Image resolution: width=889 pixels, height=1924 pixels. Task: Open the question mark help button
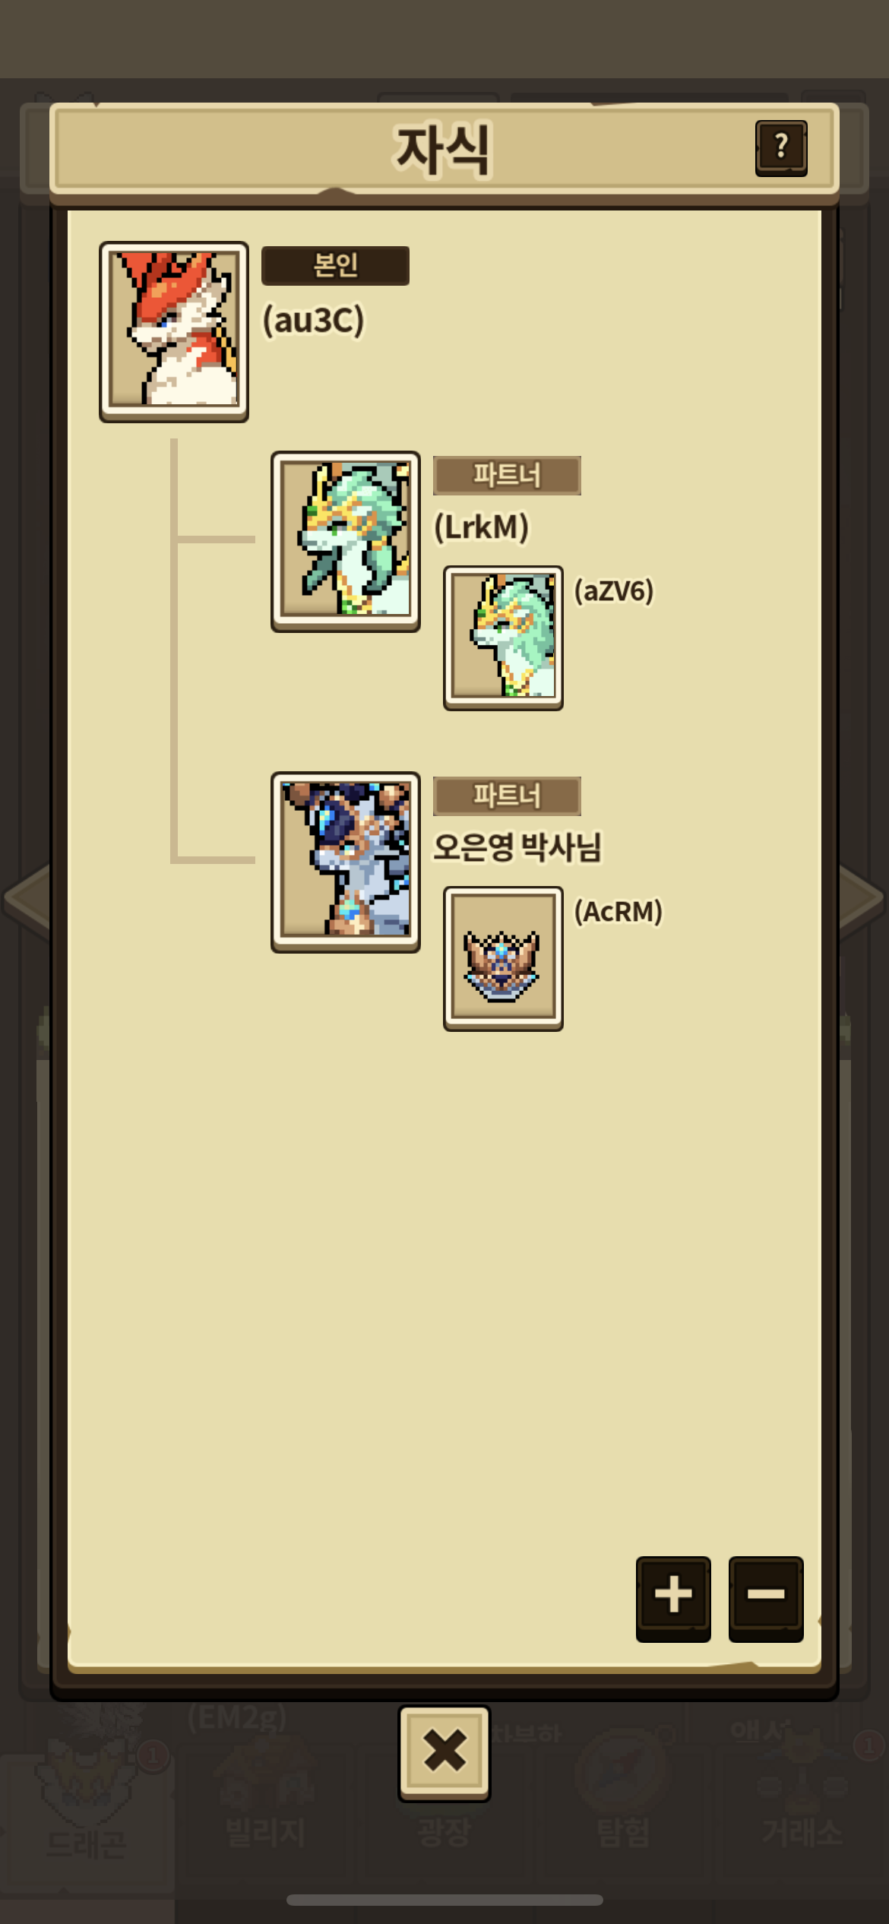(781, 148)
